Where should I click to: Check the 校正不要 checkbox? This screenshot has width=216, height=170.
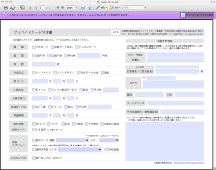(x=34, y=107)
